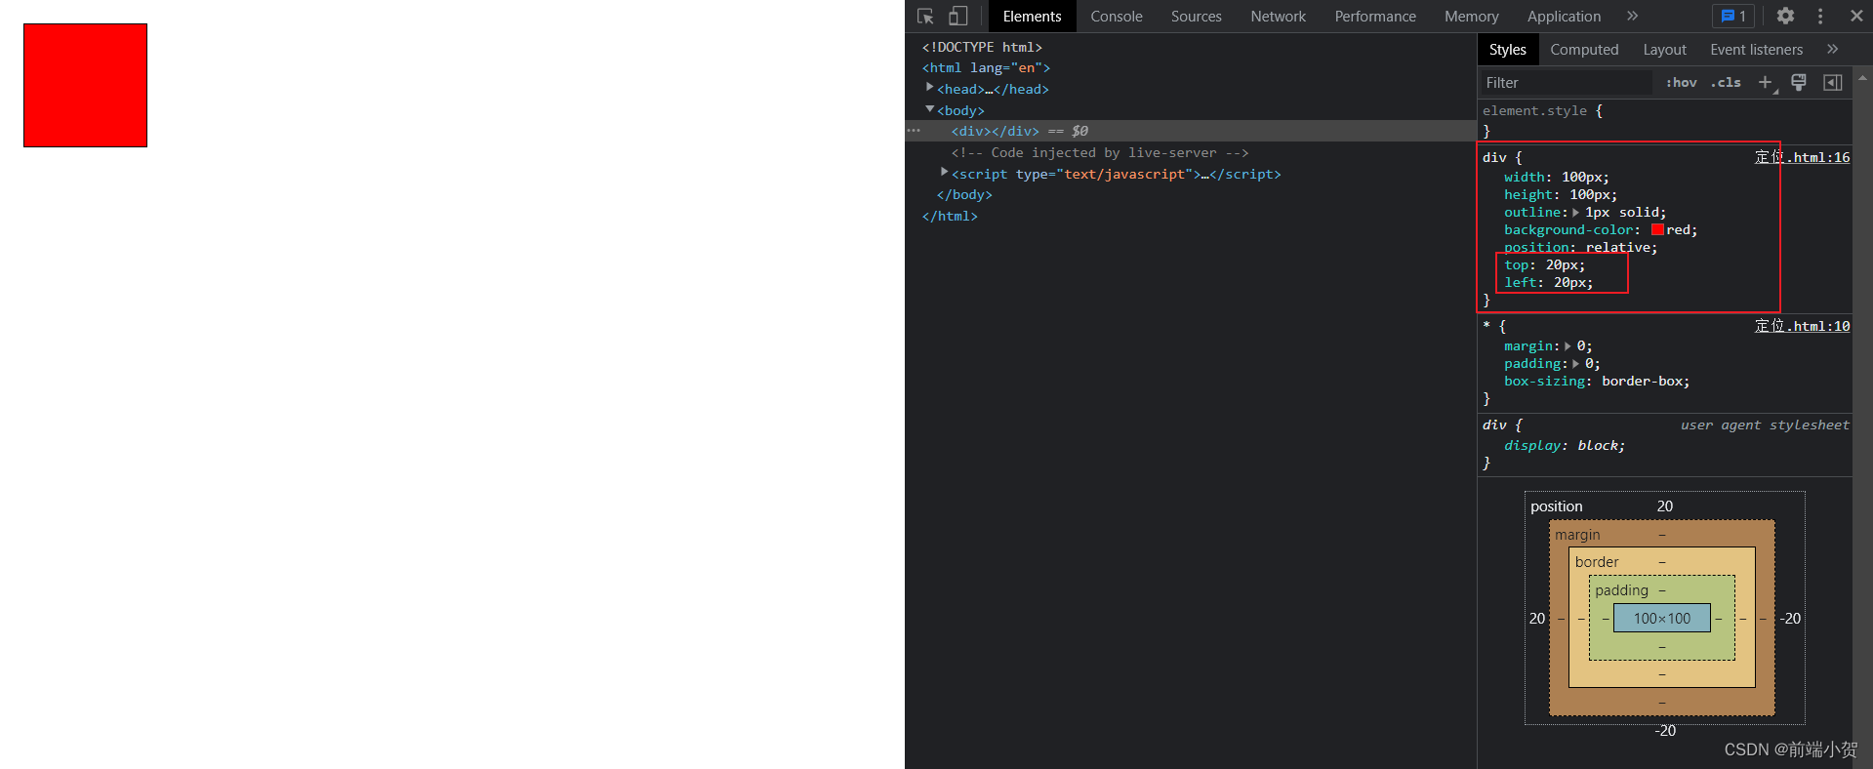Click the box model position bottom value -20
1873x769 pixels.
click(x=1665, y=730)
